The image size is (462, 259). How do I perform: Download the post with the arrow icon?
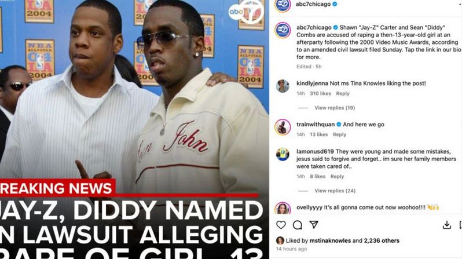pyautogui.click(x=447, y=225)
